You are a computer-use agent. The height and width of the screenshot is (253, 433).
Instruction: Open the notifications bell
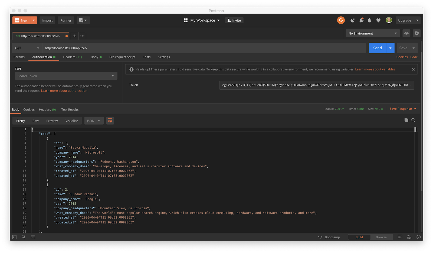pos(369,20)
